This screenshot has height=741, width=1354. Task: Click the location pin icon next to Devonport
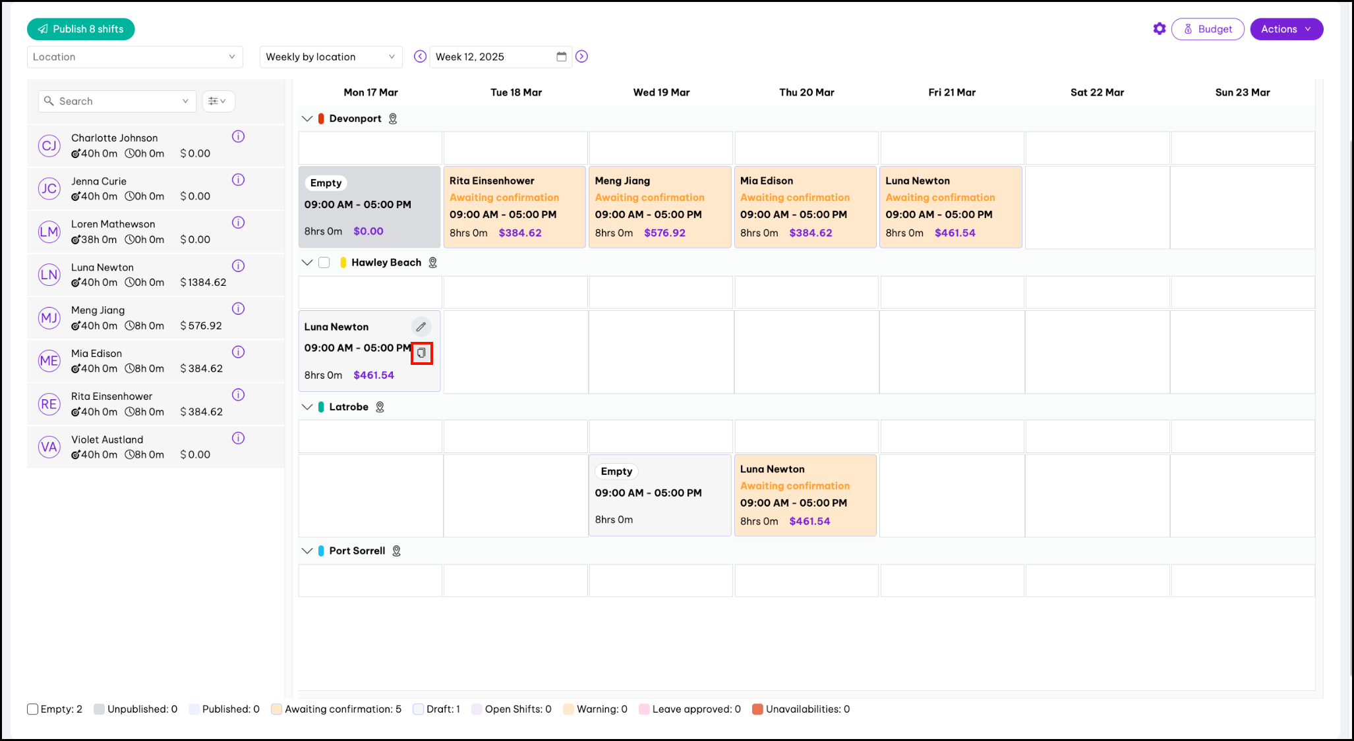coord(393,119)
